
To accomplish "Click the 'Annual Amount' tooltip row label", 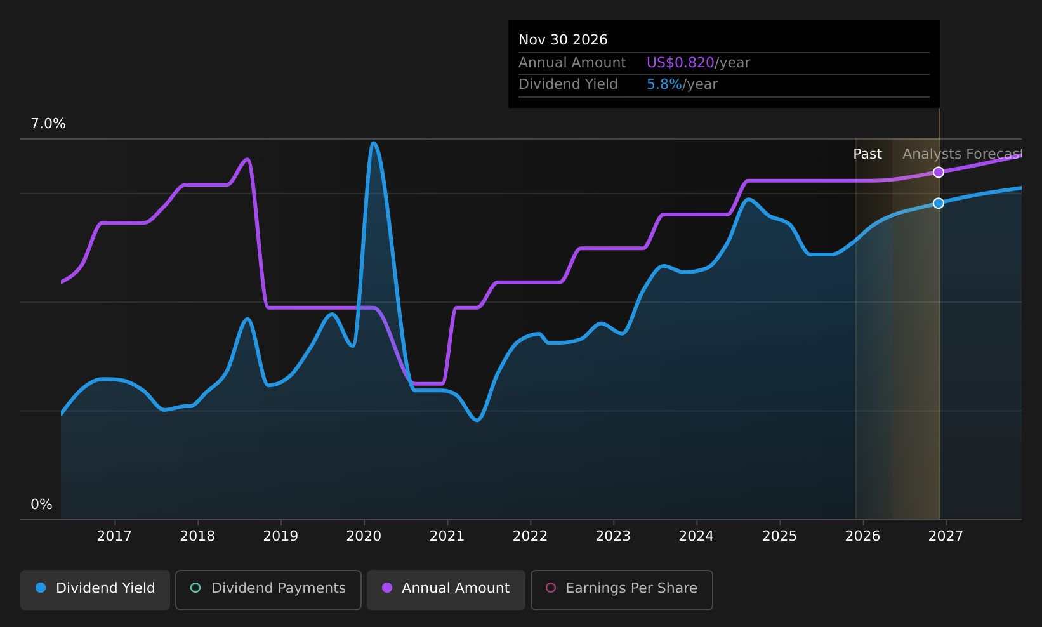I will 572,63.
